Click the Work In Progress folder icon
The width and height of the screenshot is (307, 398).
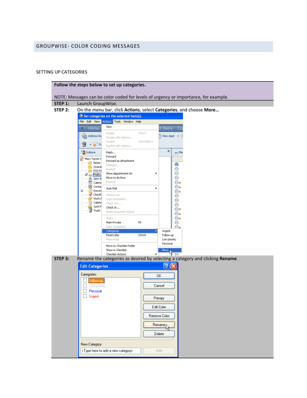(90, 199)
